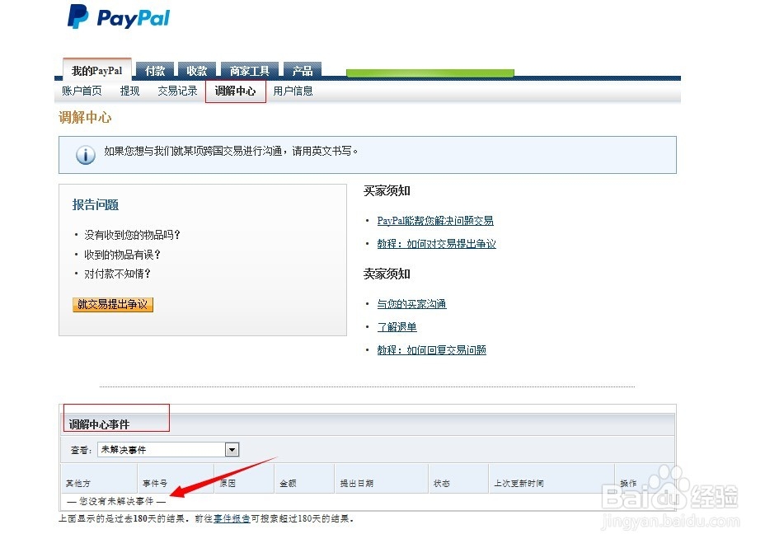Click the orange 调解中心 page title
The width and height of the screenshot is (784, 548).
[x=85, y=117]
